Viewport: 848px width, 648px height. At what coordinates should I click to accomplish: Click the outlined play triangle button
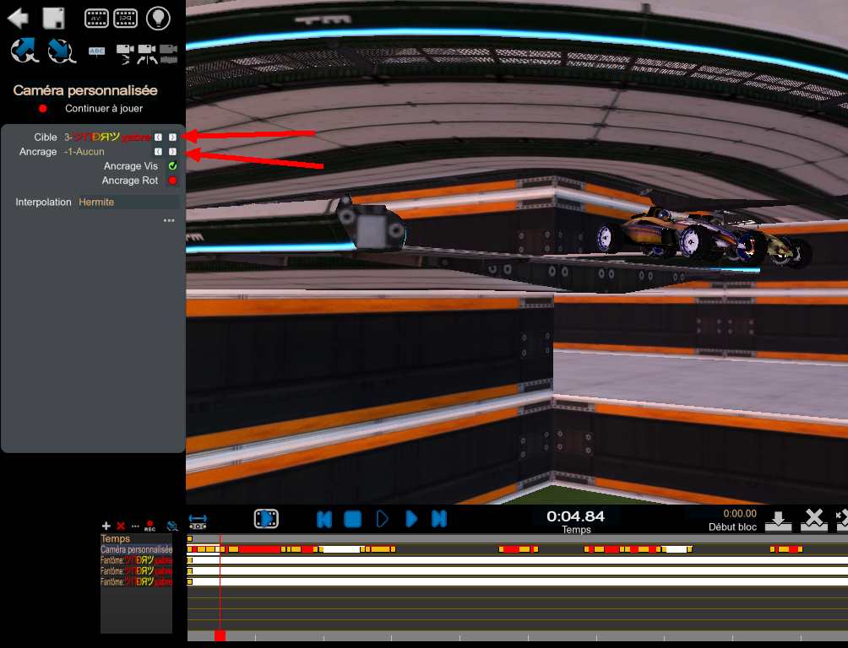tap(382, 520)
